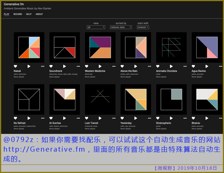Play the Nakaii track
The width and height of the screenshot is (224, 173).
tap(29, 66)
